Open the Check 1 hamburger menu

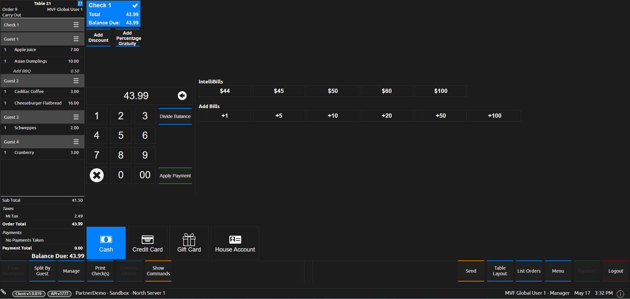[x=76, y=25]
